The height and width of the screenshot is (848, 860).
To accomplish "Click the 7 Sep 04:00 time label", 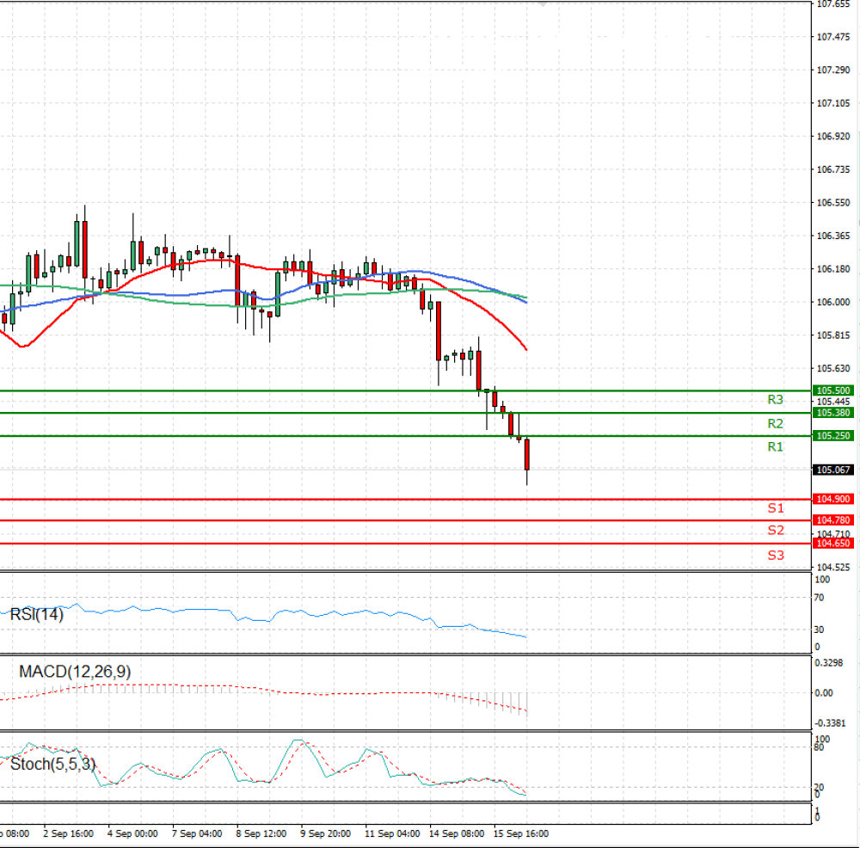I will click(197, 833).
